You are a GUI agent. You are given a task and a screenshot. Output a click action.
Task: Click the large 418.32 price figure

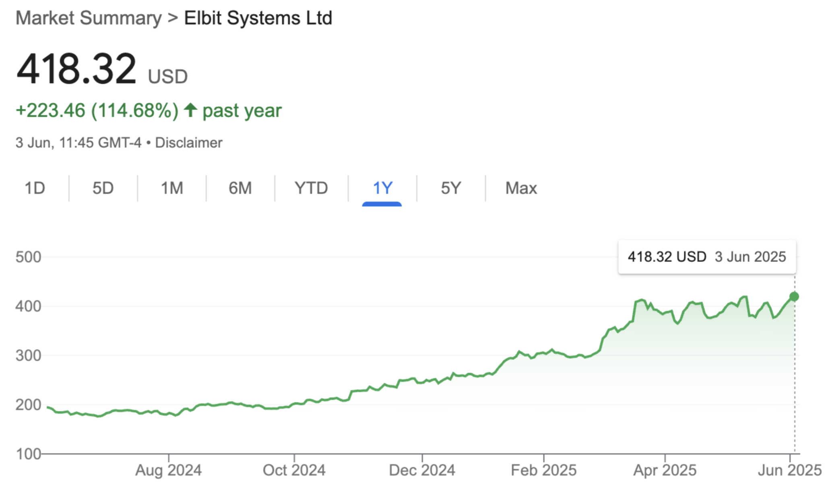(x=76, y=69)
